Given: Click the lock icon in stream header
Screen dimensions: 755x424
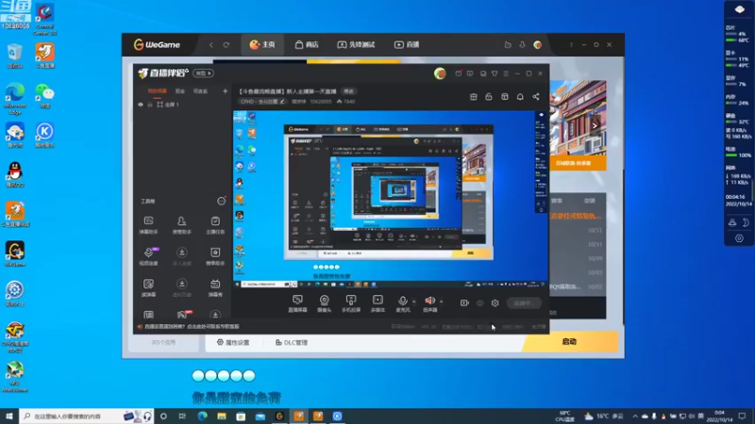Looking at the screenshot, I should pos(489,97).
